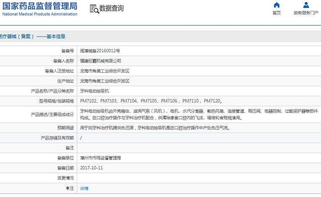Select the date 2017-10-11
This screenshot has height=197, width=321.
point(91,168)
